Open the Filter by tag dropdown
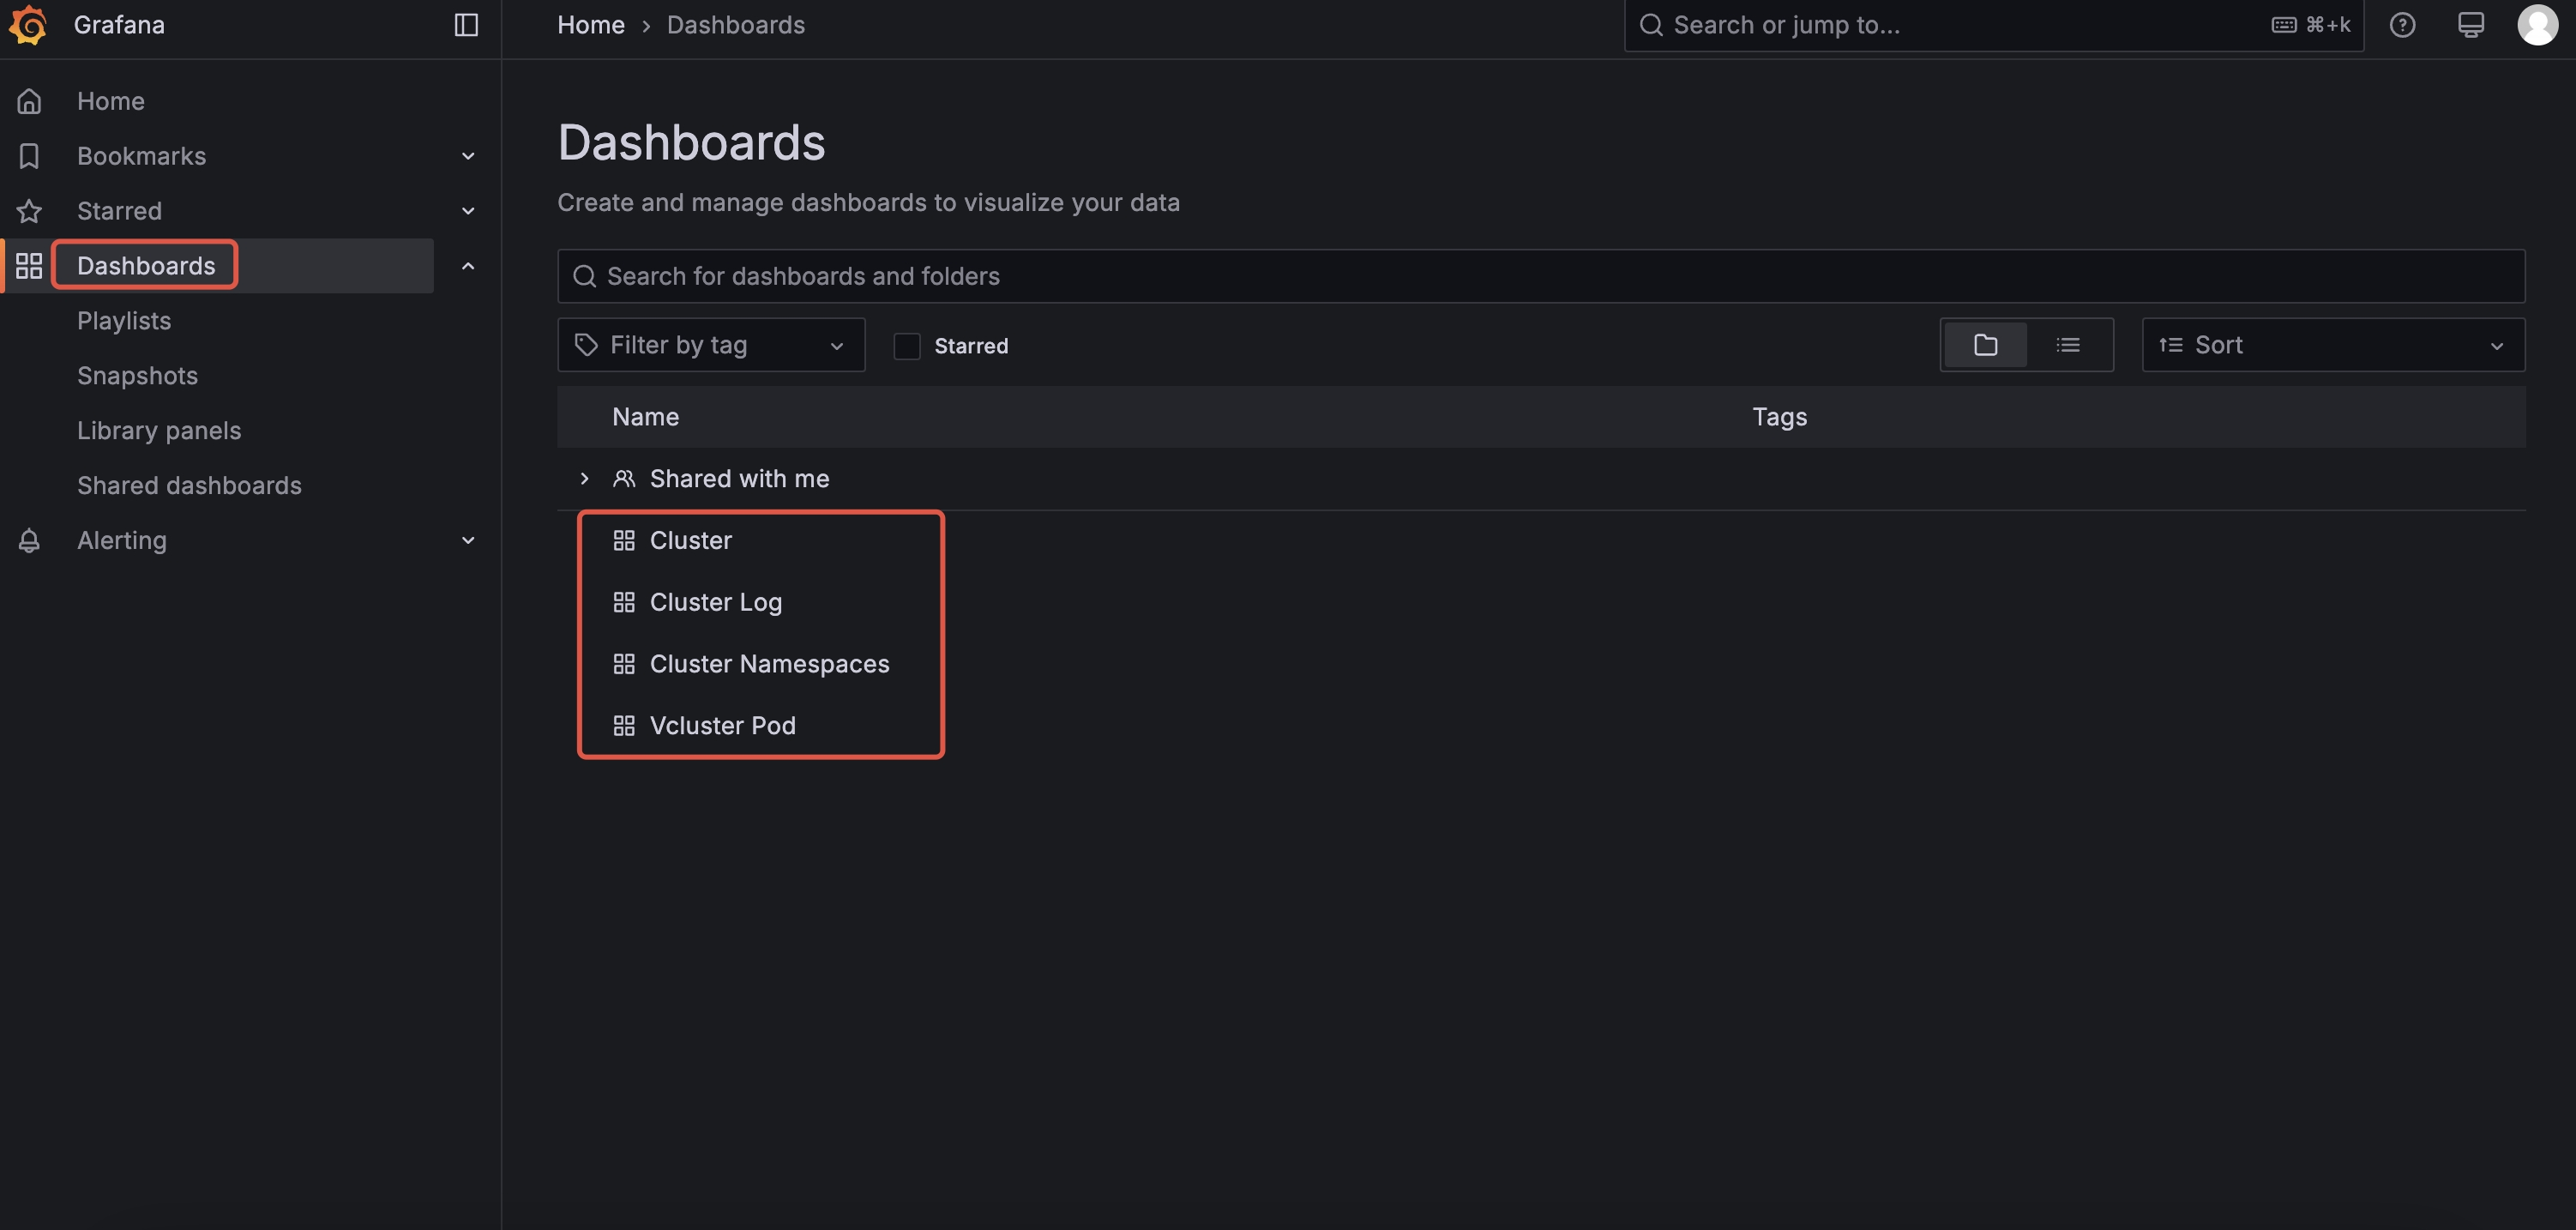 coord(711,345)
